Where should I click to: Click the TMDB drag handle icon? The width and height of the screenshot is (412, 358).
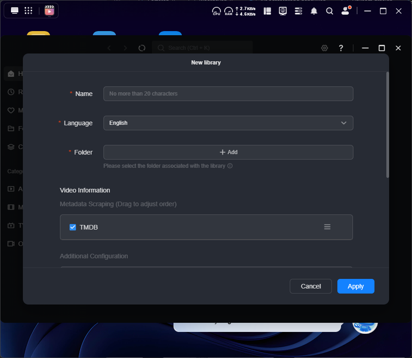pos(327,227)
